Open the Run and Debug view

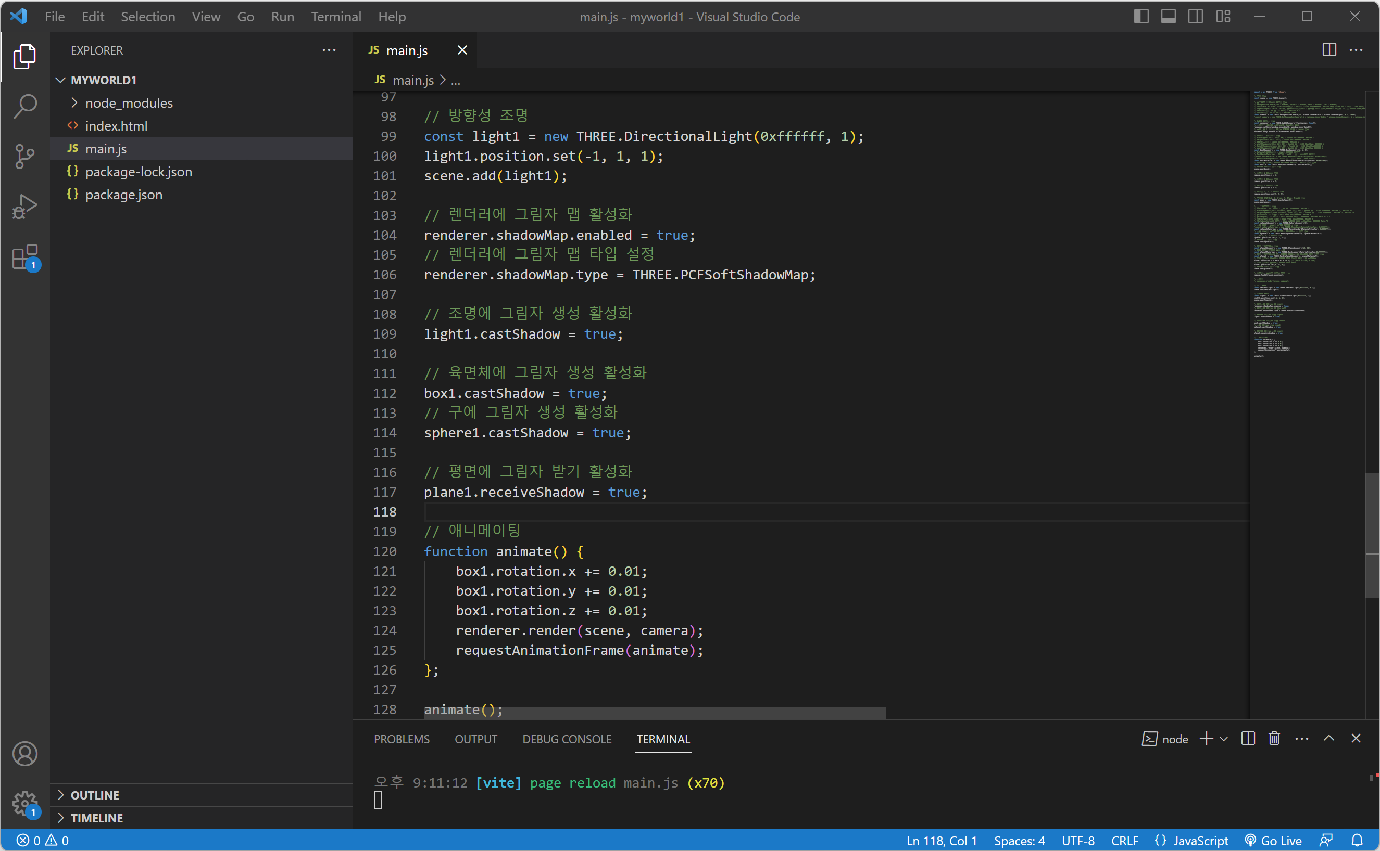(x=25, y=207)
